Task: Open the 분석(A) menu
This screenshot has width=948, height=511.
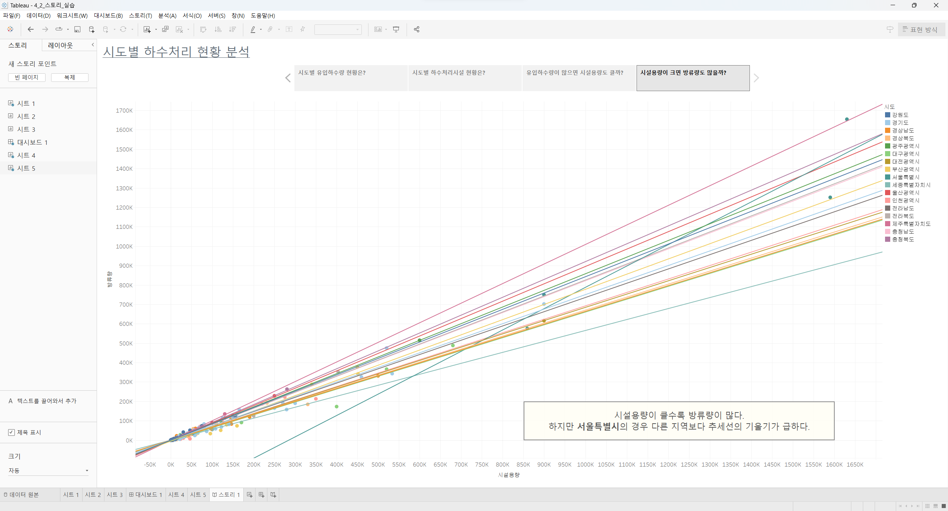Action: point(167,16)
